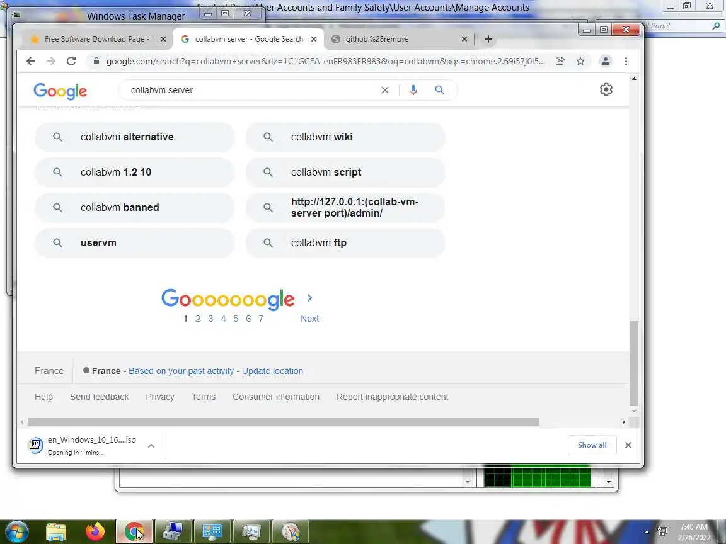Screen dimensions: 726x544
Task: Go to results page 2
Action: (198, 319)
